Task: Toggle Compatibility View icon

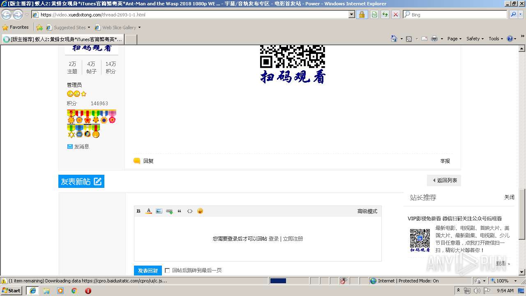Action: [374, 14]
